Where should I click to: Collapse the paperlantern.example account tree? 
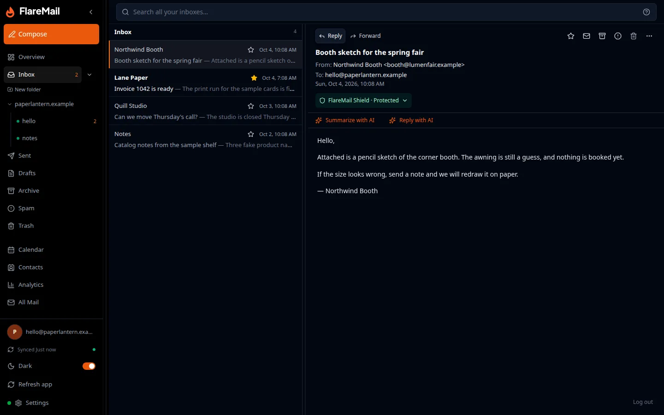tap(10, 104)
